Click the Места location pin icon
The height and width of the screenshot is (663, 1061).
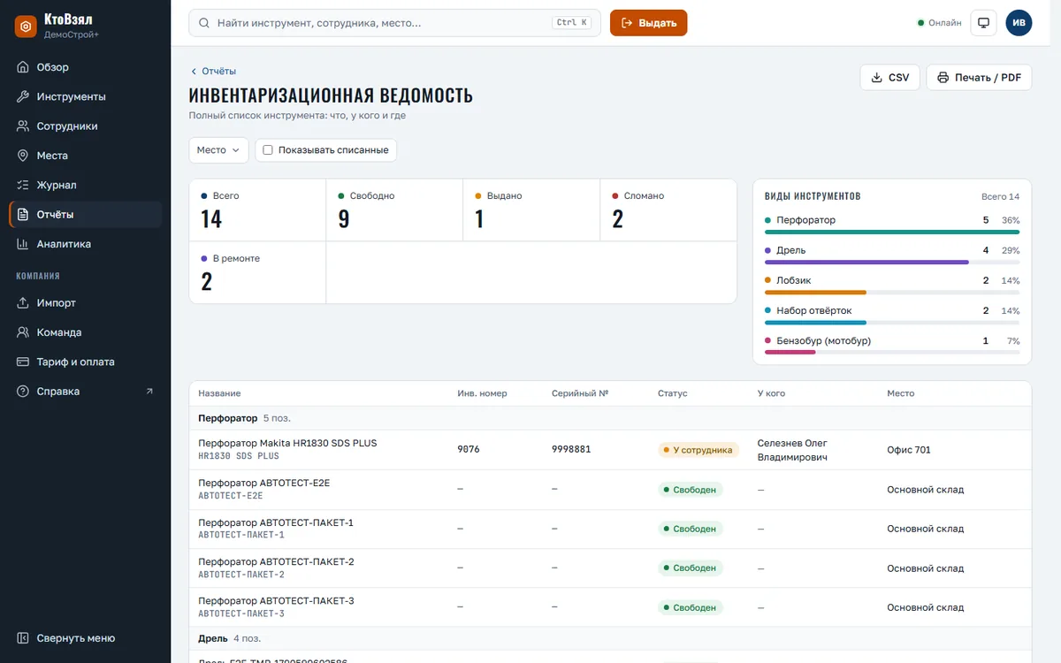pyautogui.click(x=24, y=156)
